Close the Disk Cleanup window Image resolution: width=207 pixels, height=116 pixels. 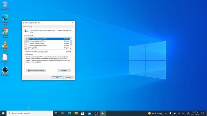[x=72, y=23]
